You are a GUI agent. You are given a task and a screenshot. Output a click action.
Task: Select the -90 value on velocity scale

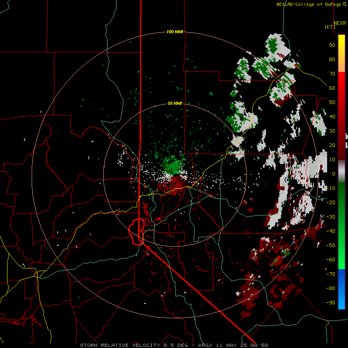coord(331,303)
